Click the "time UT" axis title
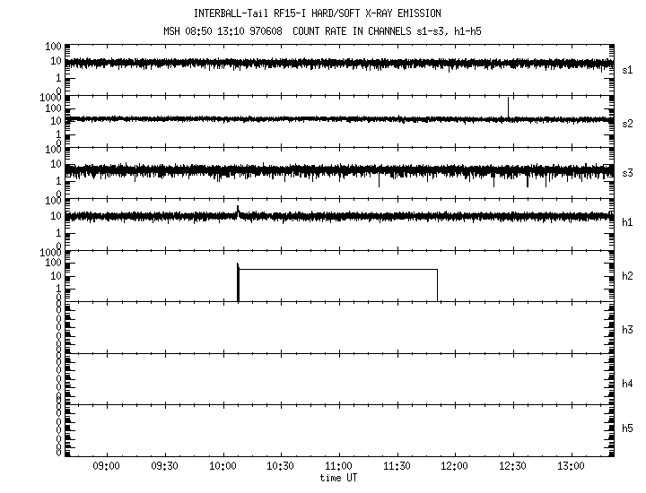This screenshot has width=646, height=493. (338, 478)
